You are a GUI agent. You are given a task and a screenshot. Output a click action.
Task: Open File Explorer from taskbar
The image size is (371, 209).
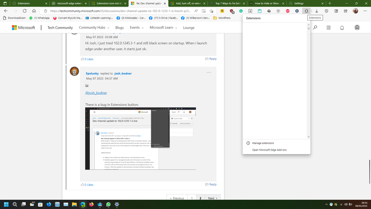74,204
